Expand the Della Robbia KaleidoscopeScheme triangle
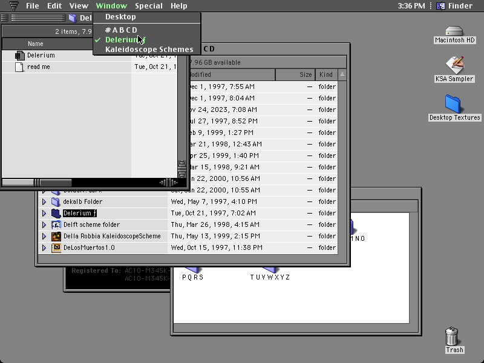 [44, 236]
